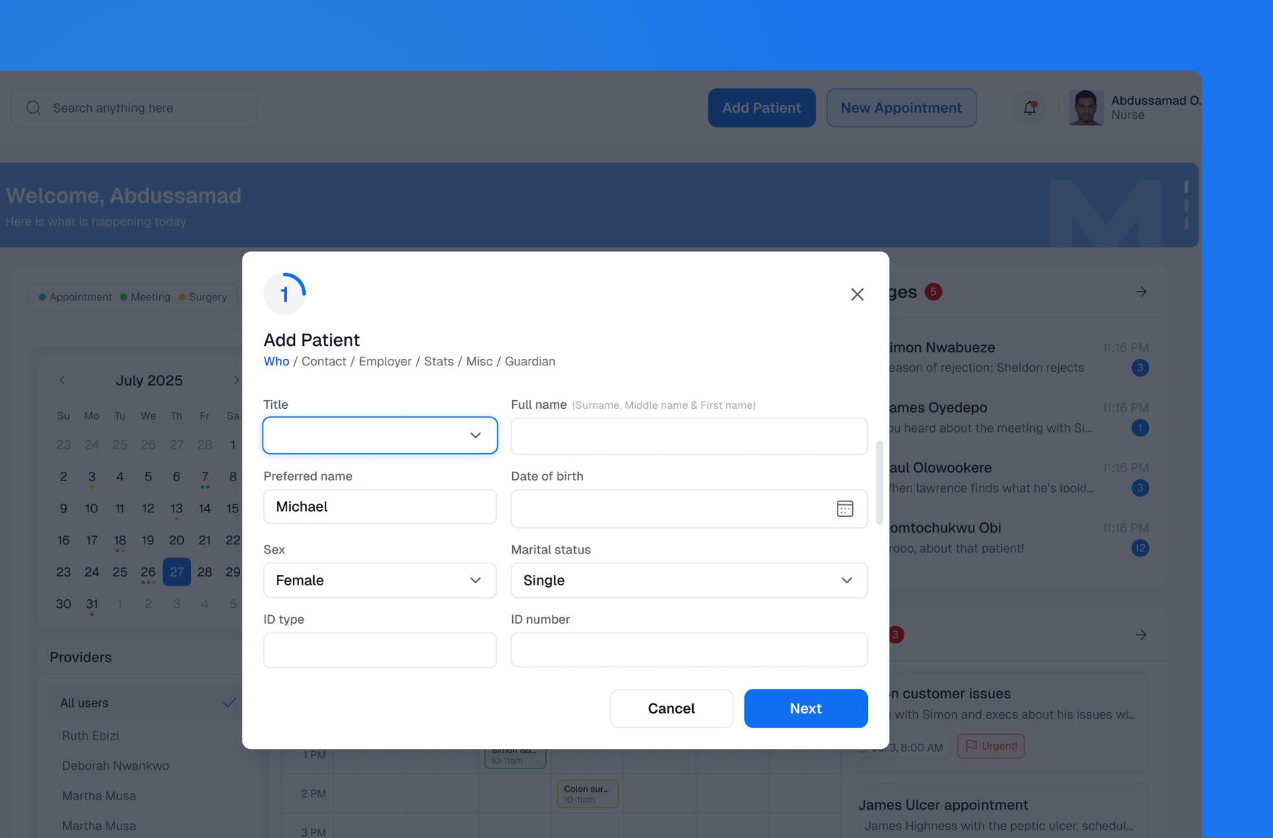Open James Ulcer appointment card
The image size is (1273, 838).
[1004, 811]
